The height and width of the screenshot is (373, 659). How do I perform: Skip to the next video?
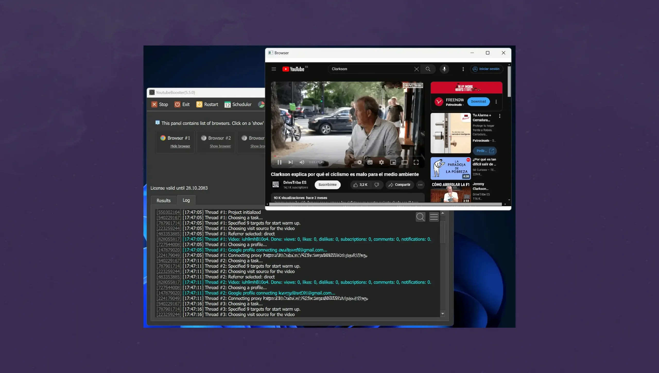[290, 162]
